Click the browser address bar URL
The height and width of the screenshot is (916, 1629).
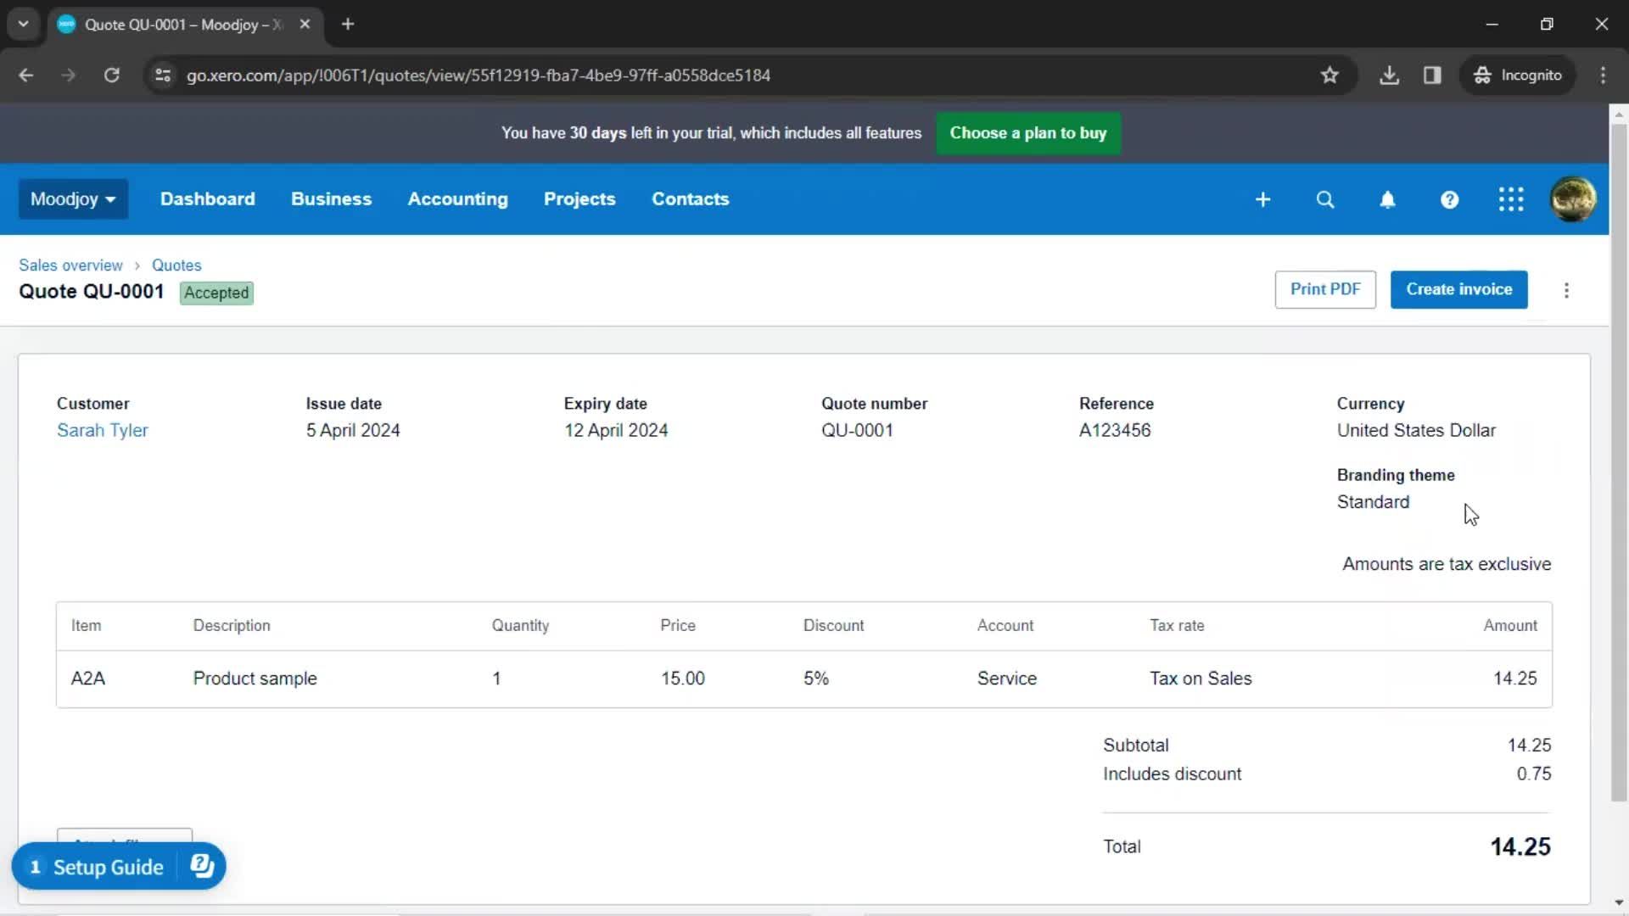click(x=479, y=75)
